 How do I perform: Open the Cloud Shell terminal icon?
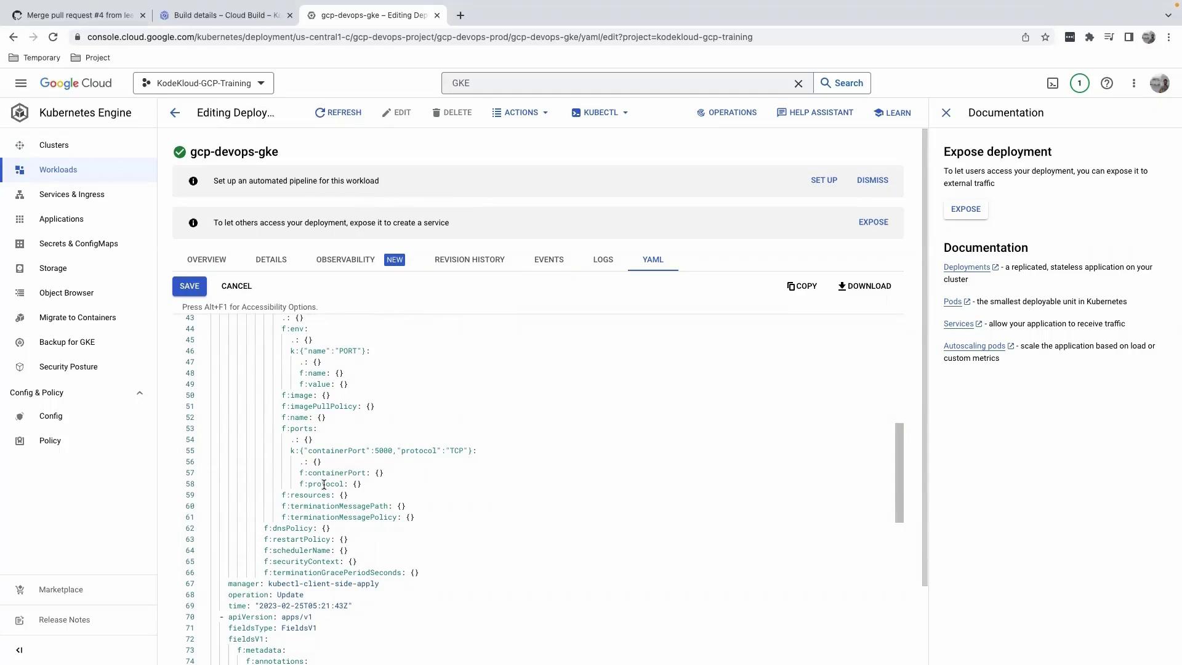tap(1053, 83)
